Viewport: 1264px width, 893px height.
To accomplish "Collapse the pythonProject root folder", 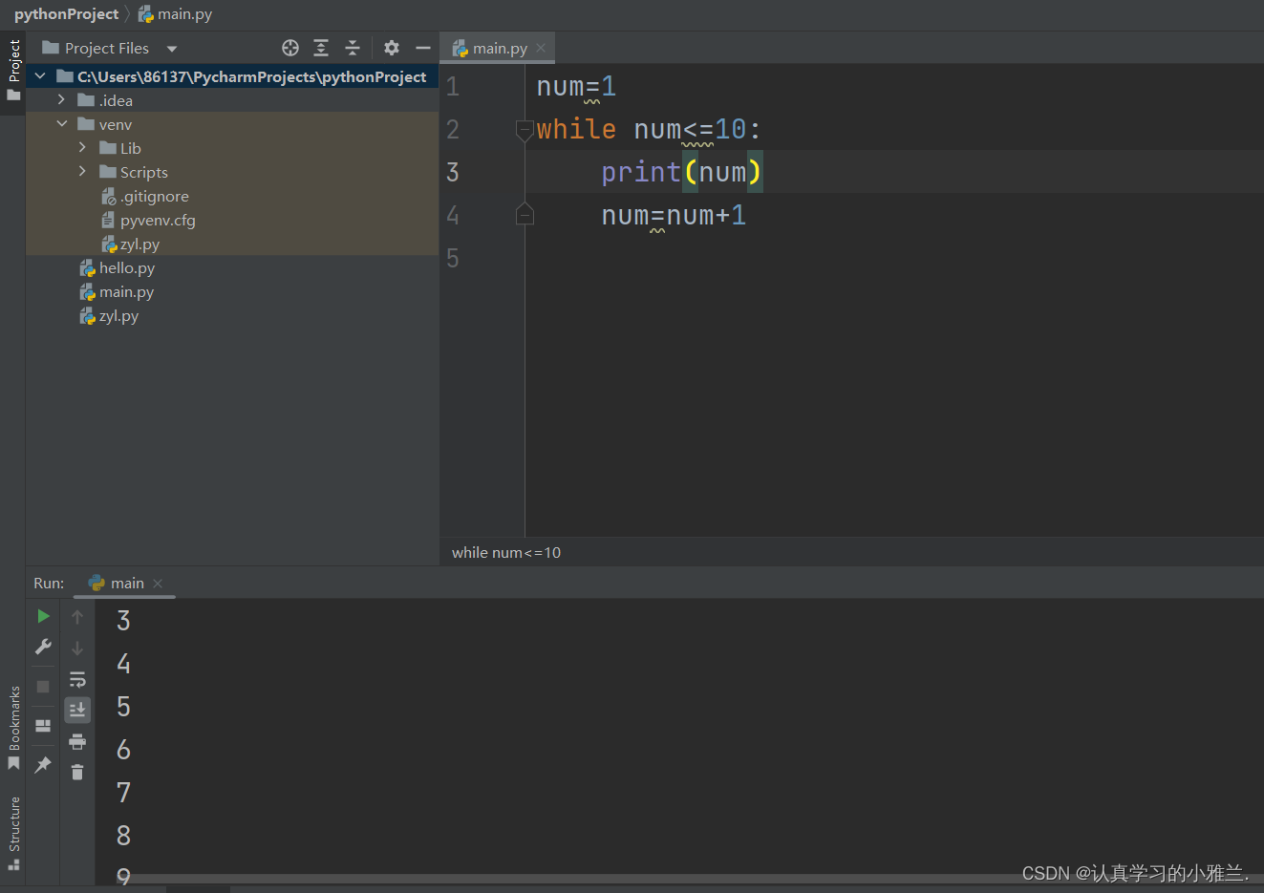I will (40, 75).
